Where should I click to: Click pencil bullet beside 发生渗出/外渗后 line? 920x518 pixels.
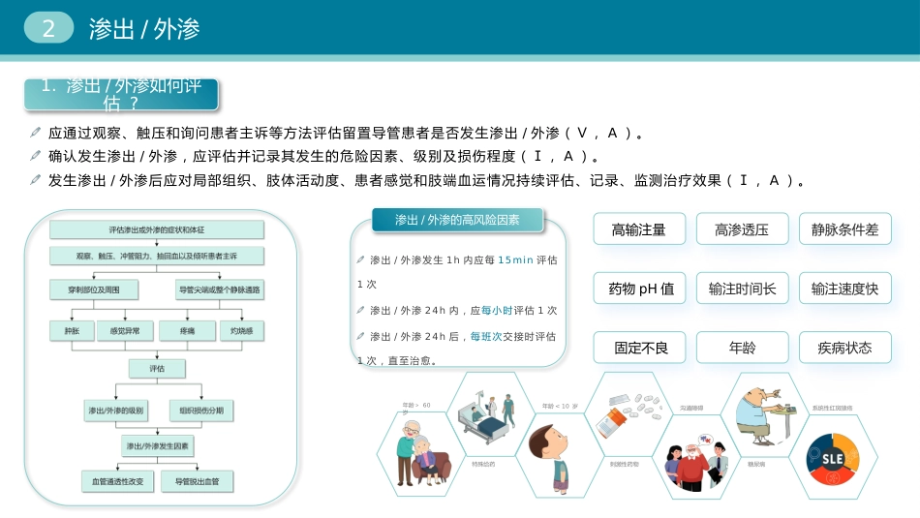[35, 180]
